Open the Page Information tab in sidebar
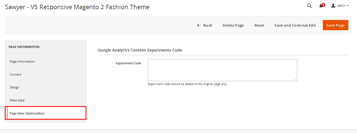Viewport: 357px width, 133px height. [22, 62]
